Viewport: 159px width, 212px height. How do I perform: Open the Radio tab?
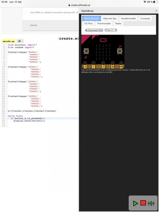click(x=118, y=23)
